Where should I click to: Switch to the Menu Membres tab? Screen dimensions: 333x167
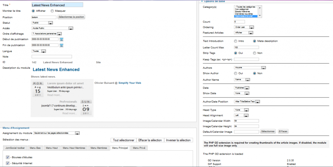click(99, 148)
